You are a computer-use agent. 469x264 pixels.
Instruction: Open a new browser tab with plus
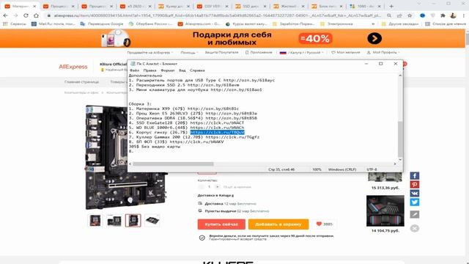(391, 6)
